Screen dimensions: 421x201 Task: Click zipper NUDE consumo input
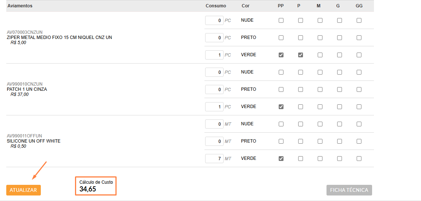click(214, 21)
